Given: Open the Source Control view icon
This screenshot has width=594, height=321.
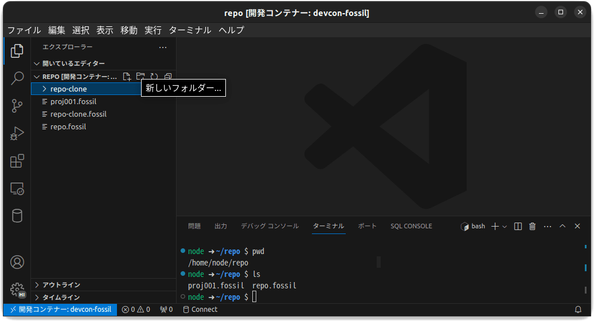Looking at the screenshot, I should [x=17, y=106].
